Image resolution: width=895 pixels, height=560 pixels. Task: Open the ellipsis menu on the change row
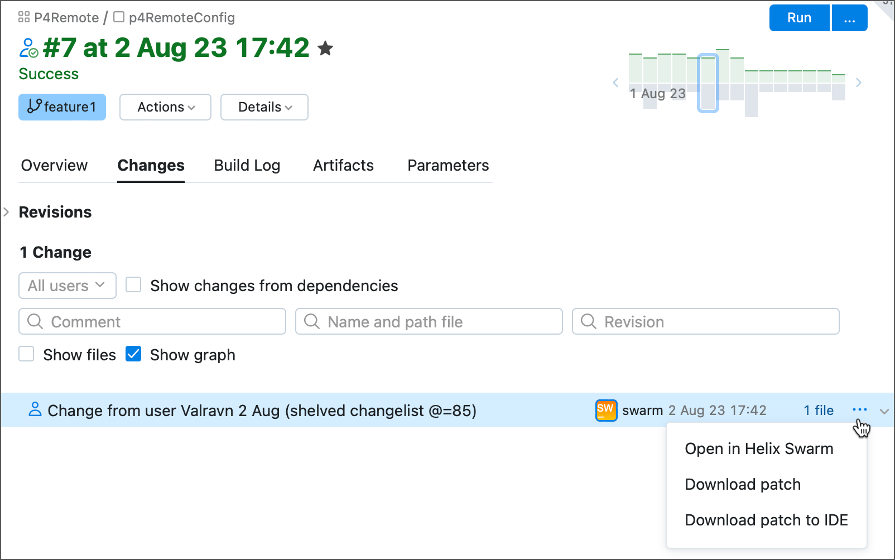[x=859, y=411]
